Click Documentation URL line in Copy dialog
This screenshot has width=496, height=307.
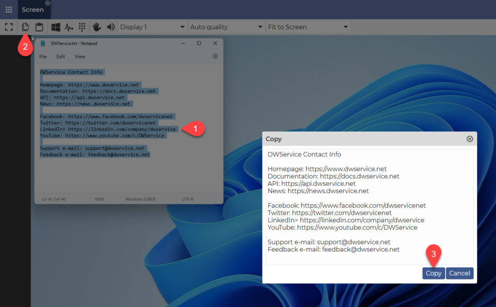(x=333, y=176)
